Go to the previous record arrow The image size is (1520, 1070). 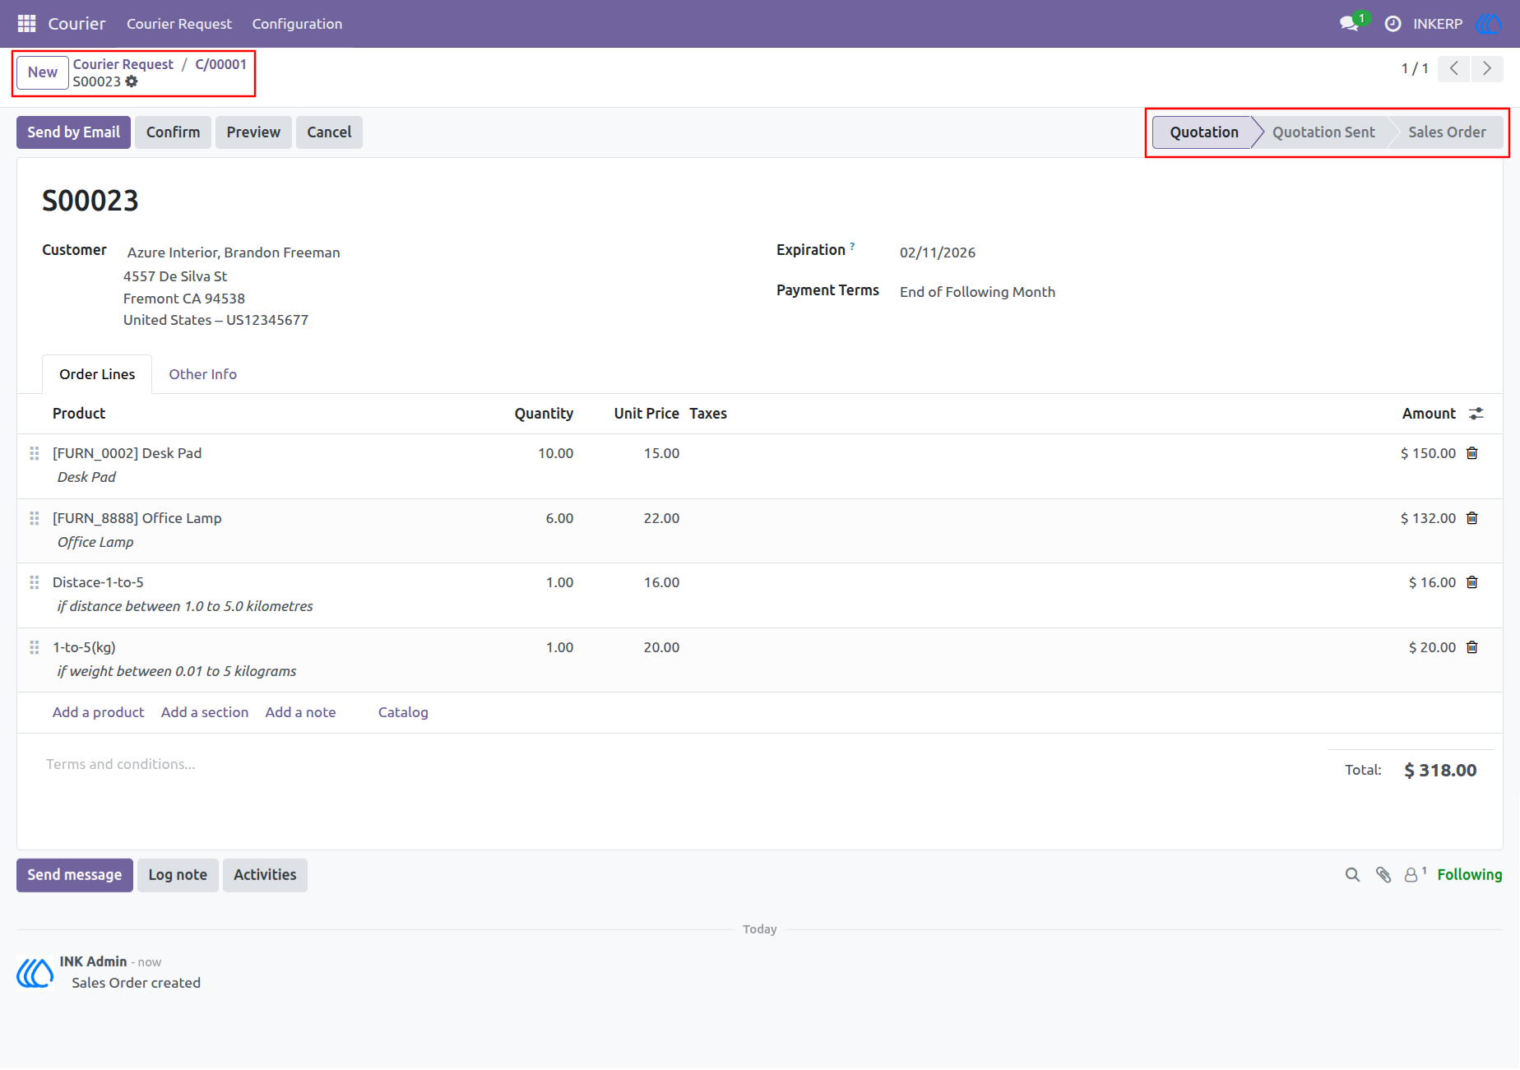1453,68
